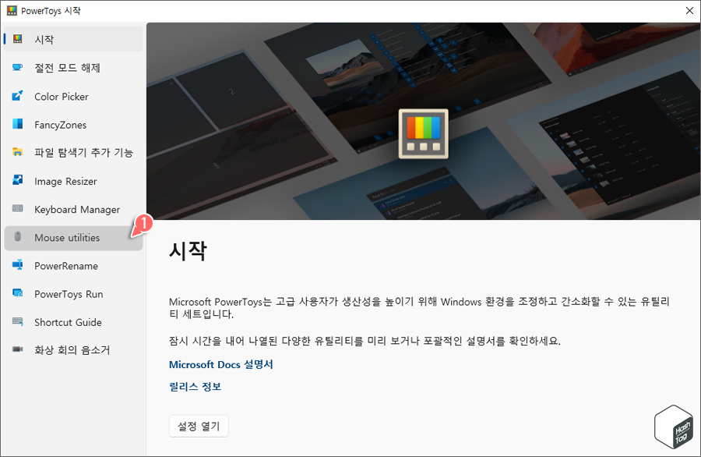Select the 시작 label in the sidebar
The image size is (701, 457).
44,40
